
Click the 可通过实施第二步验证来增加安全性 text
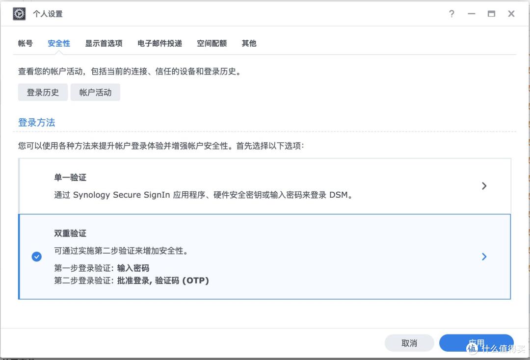(x=121, y=251)
